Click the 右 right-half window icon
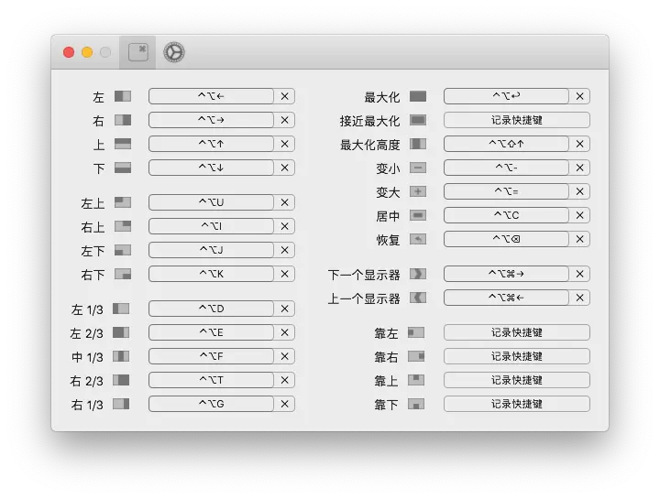Image resolution: width=660 pixels, height=499 pixels. [x=123, y=120]
